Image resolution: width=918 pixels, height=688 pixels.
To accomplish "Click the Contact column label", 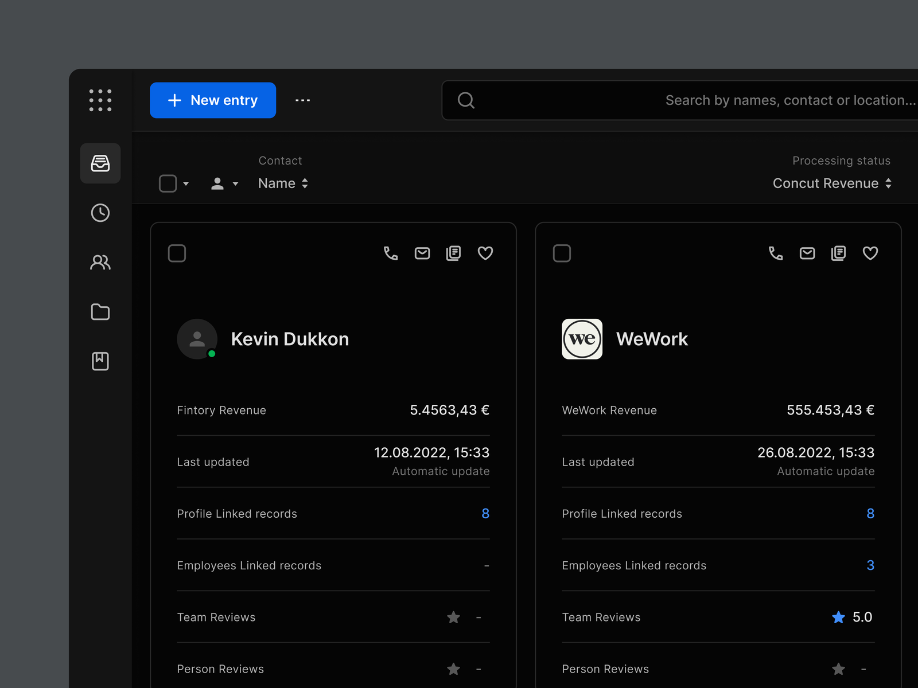I will pyautogui.click(x=280, y=161).
